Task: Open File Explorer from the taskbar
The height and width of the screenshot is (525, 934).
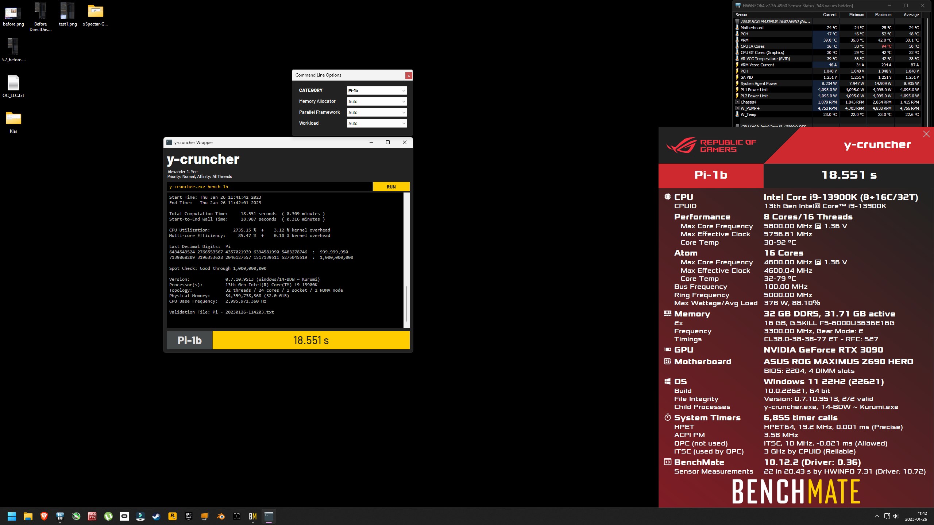Action: click(28, 516)
